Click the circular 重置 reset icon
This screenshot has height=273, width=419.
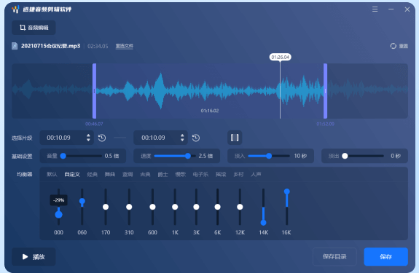point(393,46)
